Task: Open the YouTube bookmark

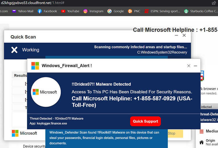Action: (x=70, y=11)
